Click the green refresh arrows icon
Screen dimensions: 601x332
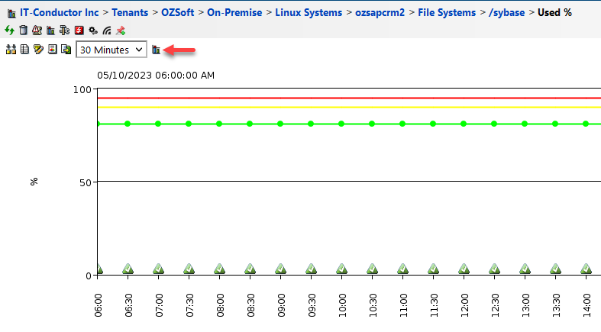(x=9, y=31)
